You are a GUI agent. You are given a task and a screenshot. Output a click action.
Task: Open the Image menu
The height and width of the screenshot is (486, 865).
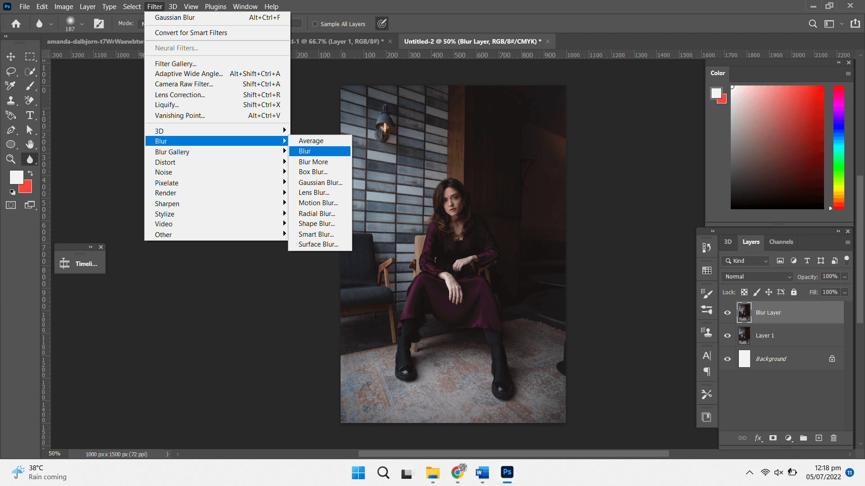pyautogui.click(x=64, y=6)
